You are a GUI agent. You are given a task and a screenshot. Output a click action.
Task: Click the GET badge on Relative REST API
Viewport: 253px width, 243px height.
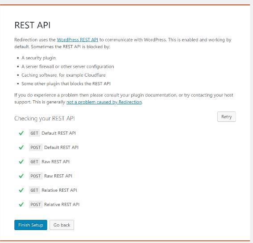[x=34, y=190]
